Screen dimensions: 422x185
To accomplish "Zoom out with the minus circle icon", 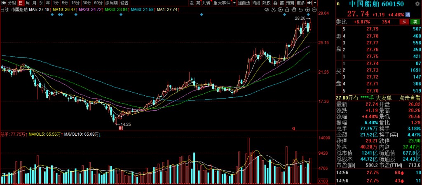I will [314, 9].
